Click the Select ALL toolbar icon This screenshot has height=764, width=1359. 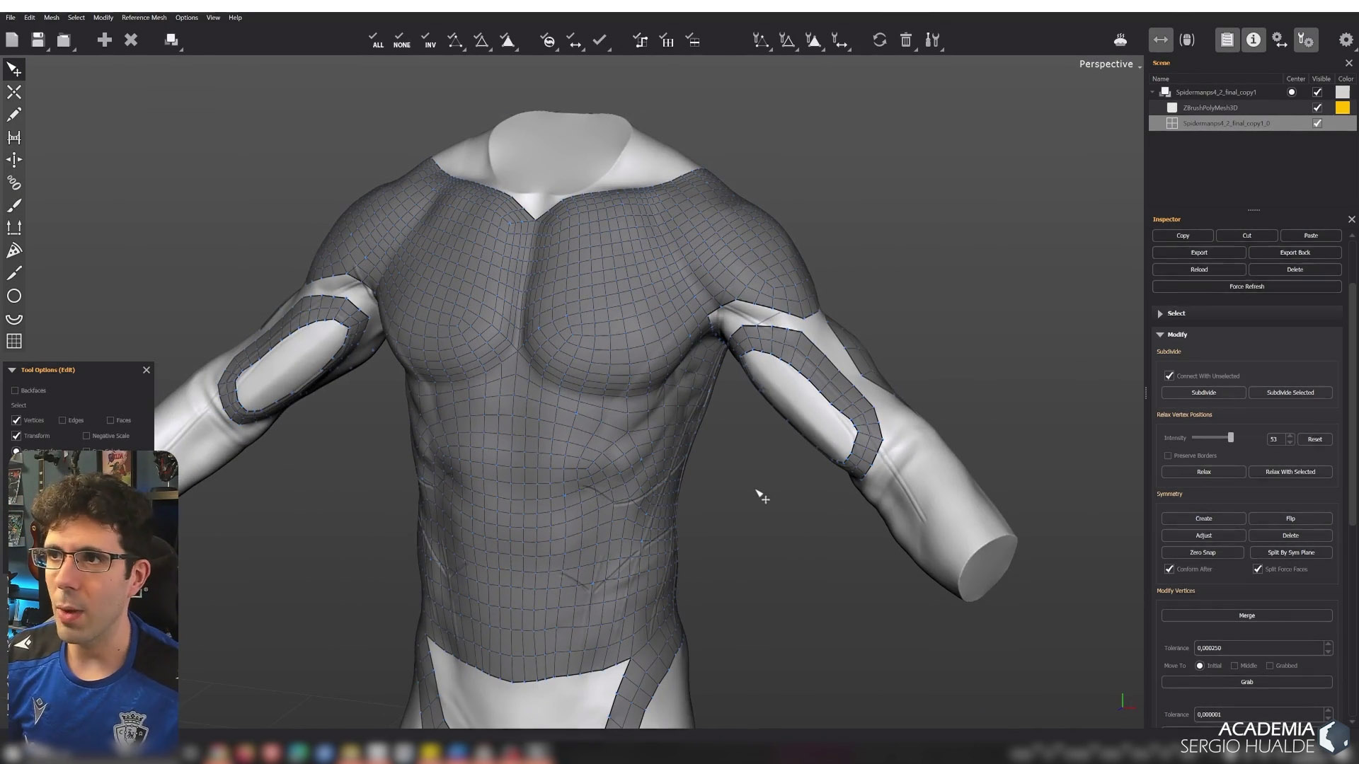click(377, 40)
